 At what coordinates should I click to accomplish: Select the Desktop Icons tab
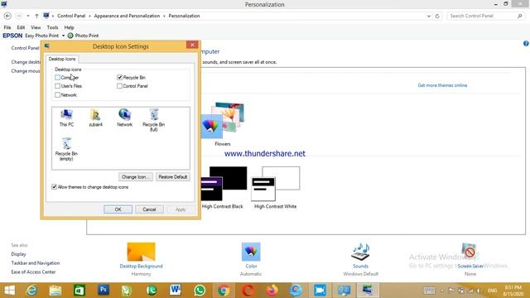tap(62, 59)
